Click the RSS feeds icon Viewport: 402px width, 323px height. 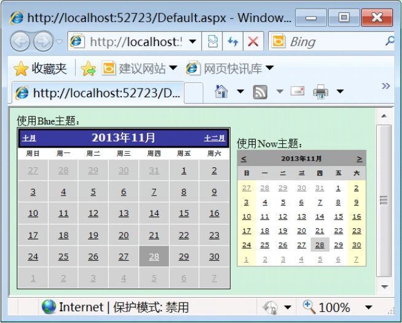tap(260, 92)
